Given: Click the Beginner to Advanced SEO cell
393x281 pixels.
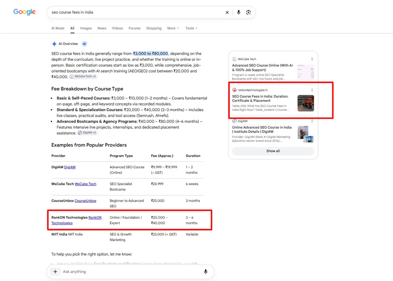Looking at the screenshot, I should (127, 203).
